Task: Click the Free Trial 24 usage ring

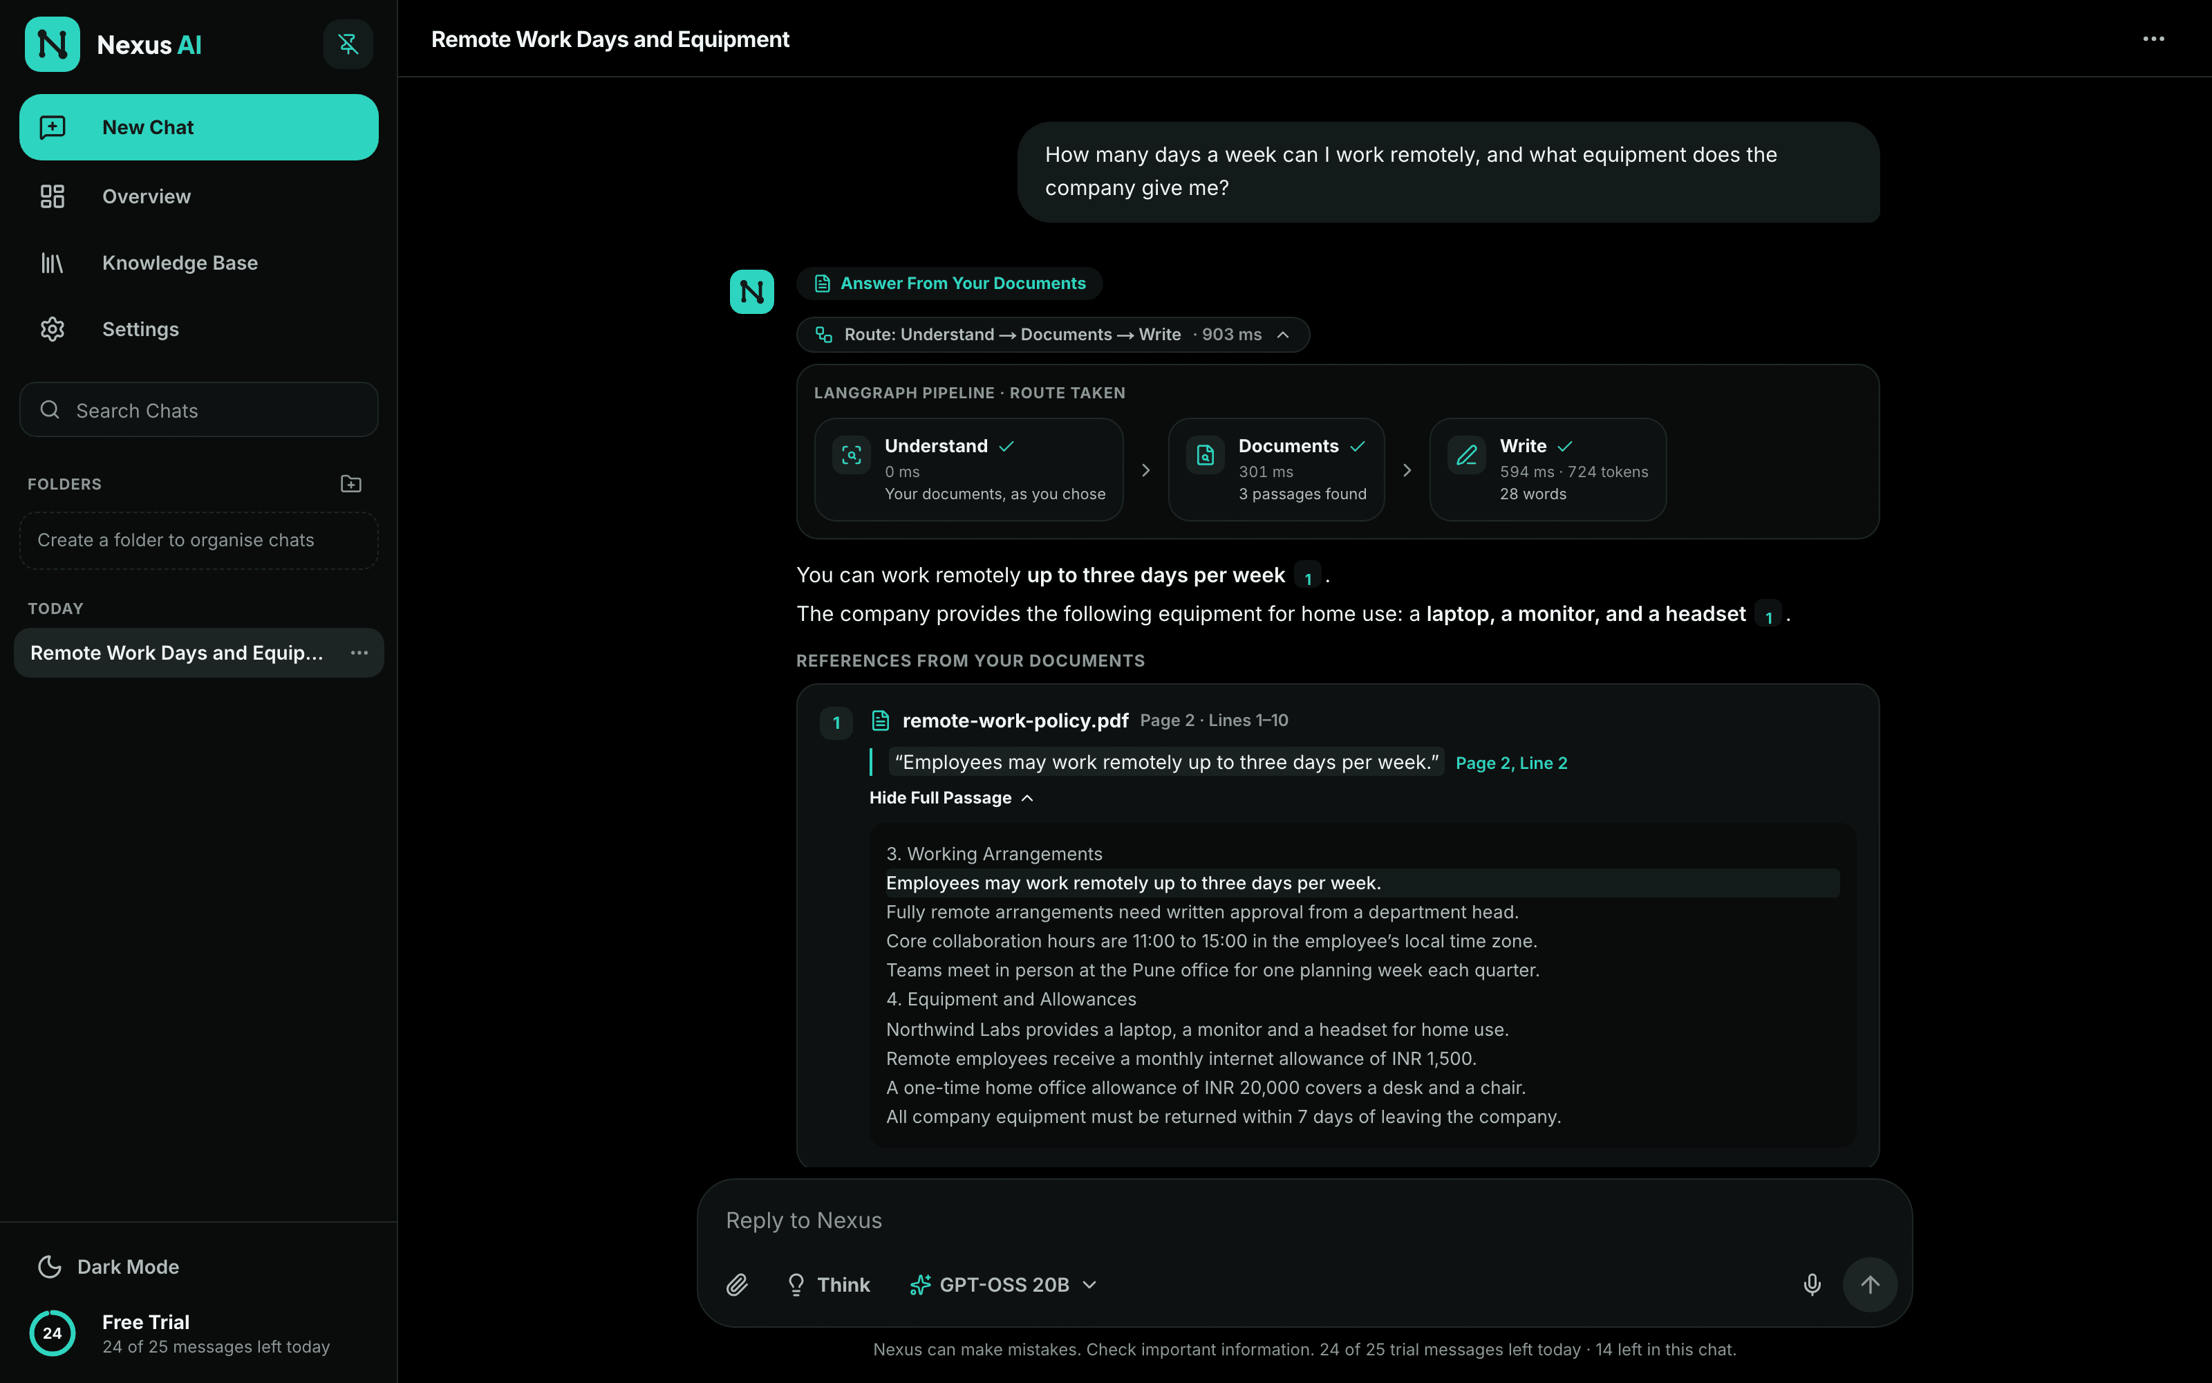Action: (52, 1334)
